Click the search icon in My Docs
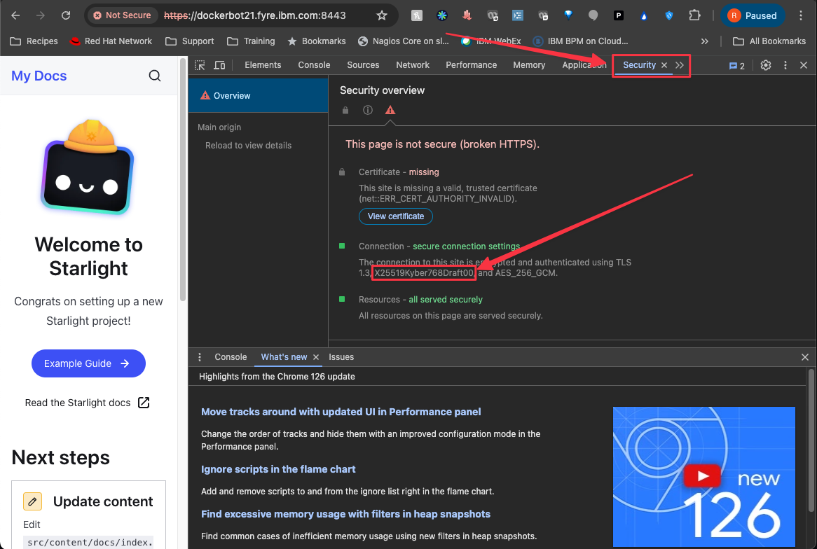The image size is (817, 549). click(x=155, y=76)
